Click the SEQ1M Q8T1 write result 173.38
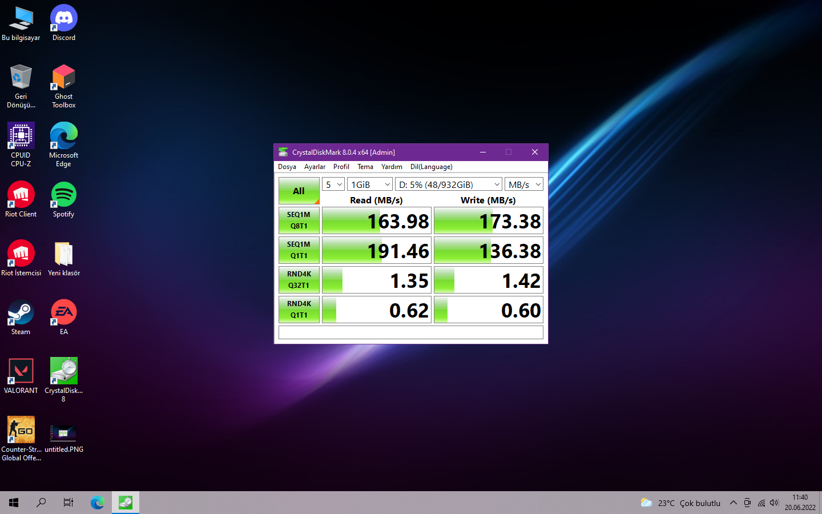Screen dimensions: 822x514 [x=489, y=220]
